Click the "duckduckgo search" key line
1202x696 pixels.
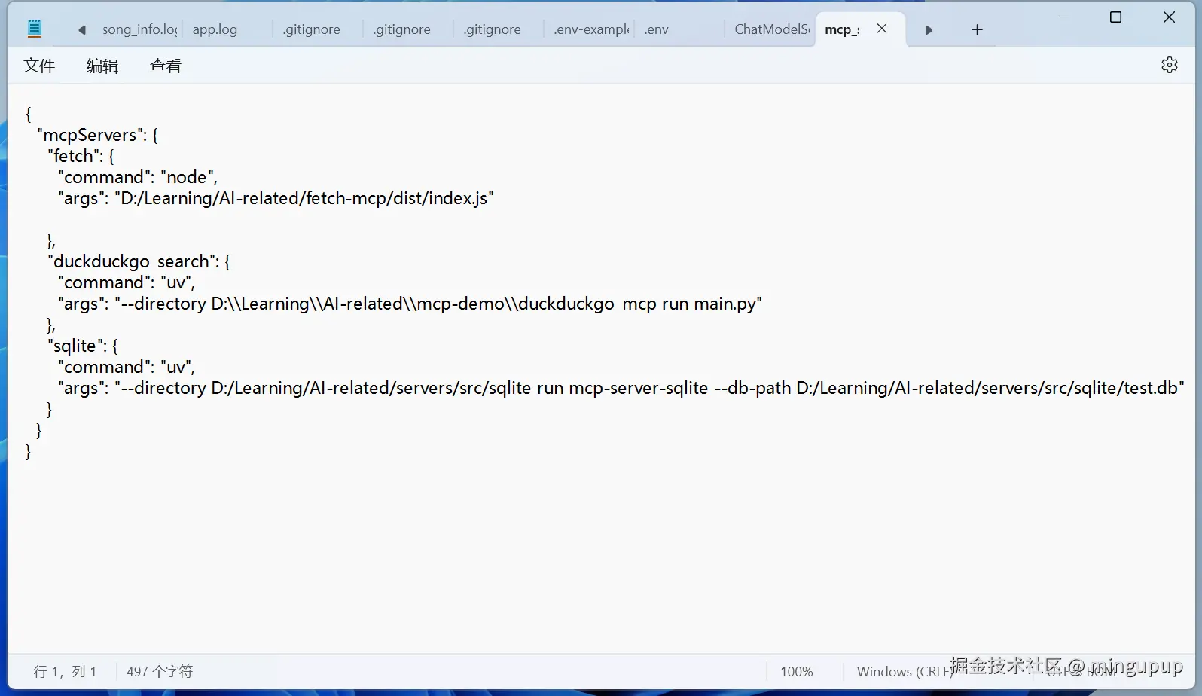tap(139, 261)
